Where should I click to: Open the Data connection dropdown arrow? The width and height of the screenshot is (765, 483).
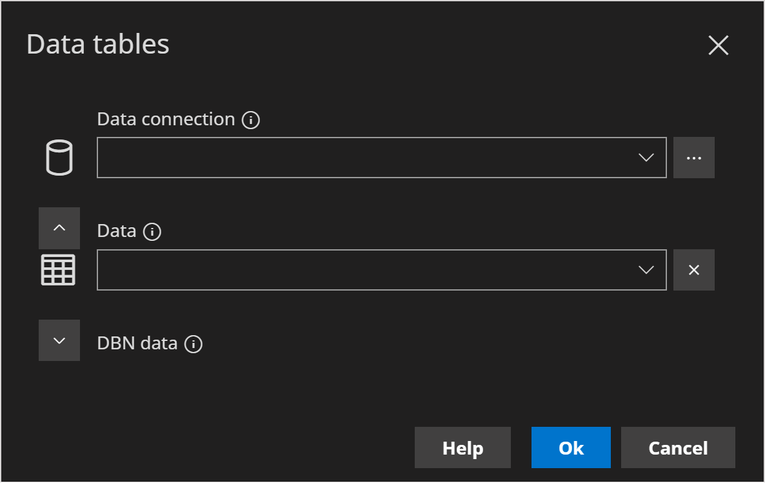pos(646,158)
